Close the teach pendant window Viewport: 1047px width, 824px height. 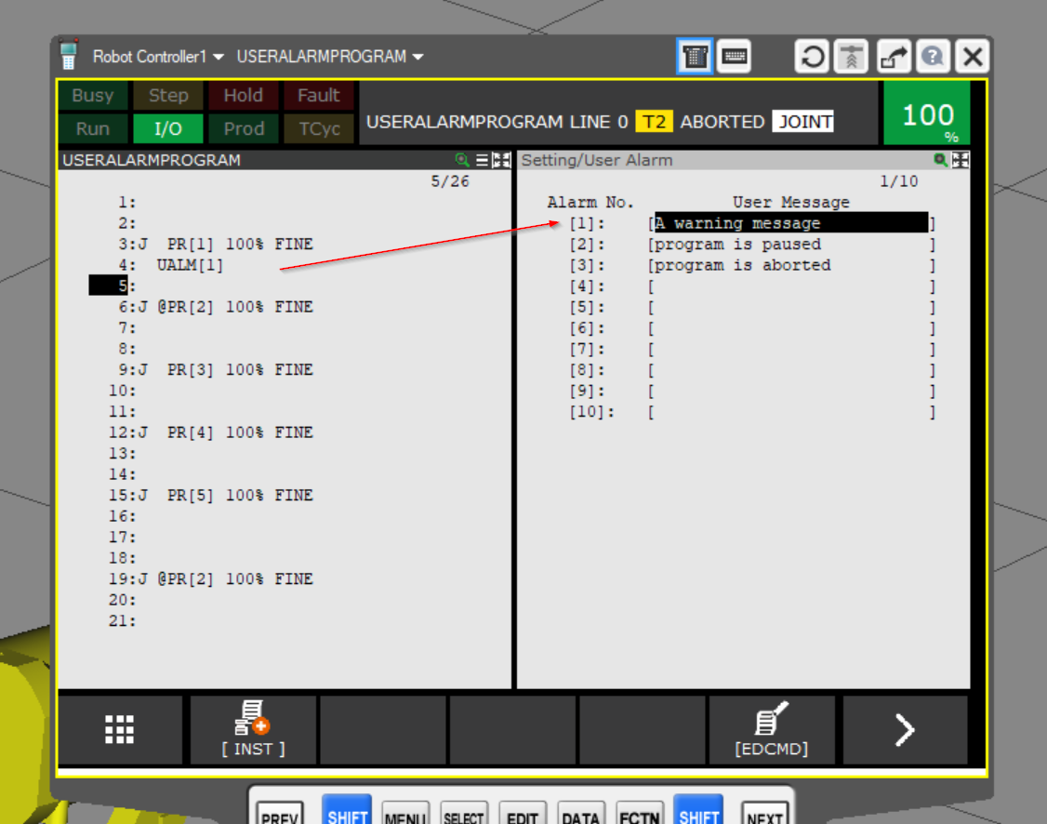(x=973, y=57)
